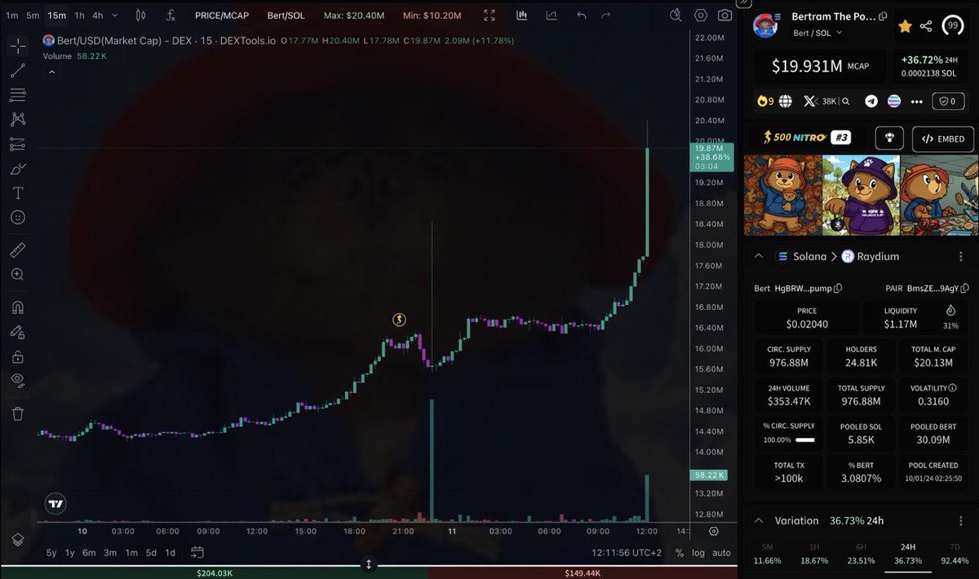Open the security audit shield badge
979x579 pixels.
tap(947, 101)
